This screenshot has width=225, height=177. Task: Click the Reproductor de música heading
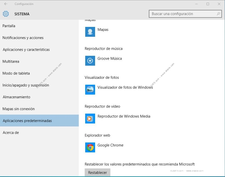104,49
